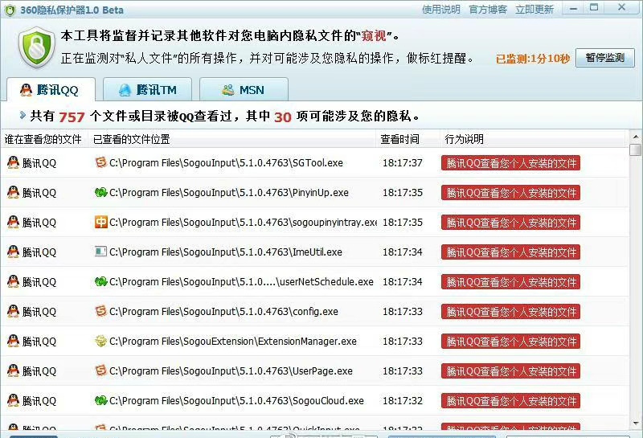Screen dimensions: 643x438
Task: Select the SogouCloud.exe file path
Action: point(236,401)
